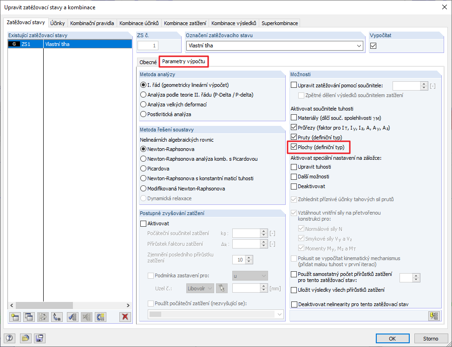
Task: Delete the load case with the red X
Action: [x=124, y=317]
